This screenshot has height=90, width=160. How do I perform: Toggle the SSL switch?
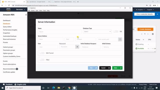pyautogui.click(x=116, y=31)
